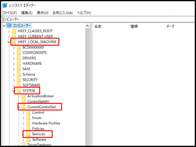
Task: Expand the DRIVERS key
Action: point(14,58)
